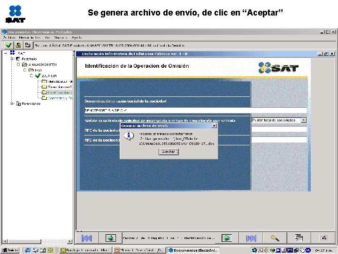Open the Archivo menu
This screenshot has height=254, width=338.
click(x=9, y=38)
